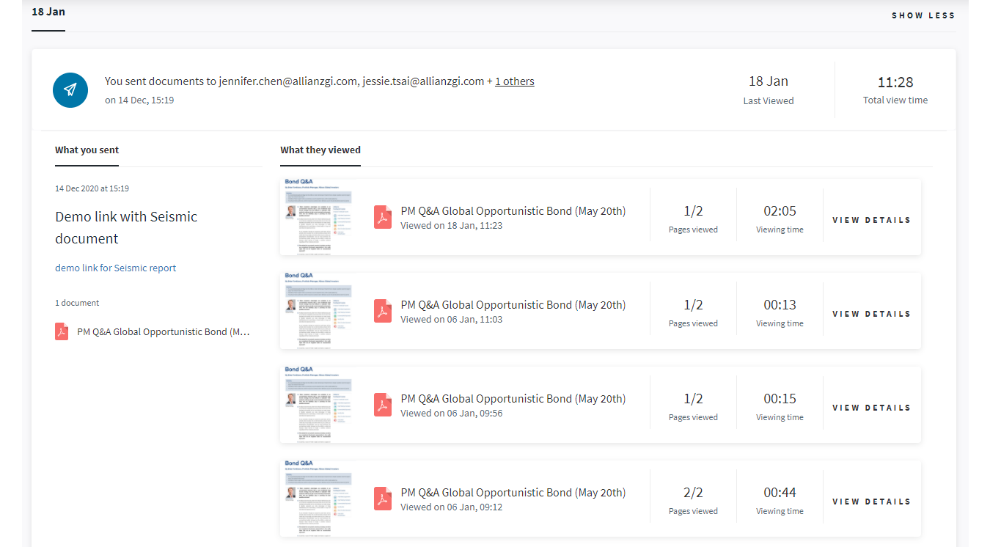
Task: Click PDF icon for 06 Jan, 11:03 view
Action: (x=383, y=311)
